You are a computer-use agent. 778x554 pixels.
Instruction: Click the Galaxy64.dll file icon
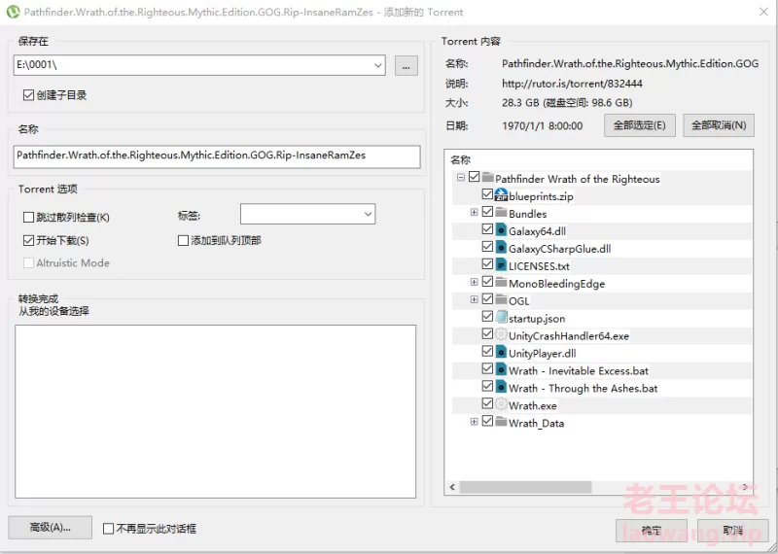coord(501,230)
